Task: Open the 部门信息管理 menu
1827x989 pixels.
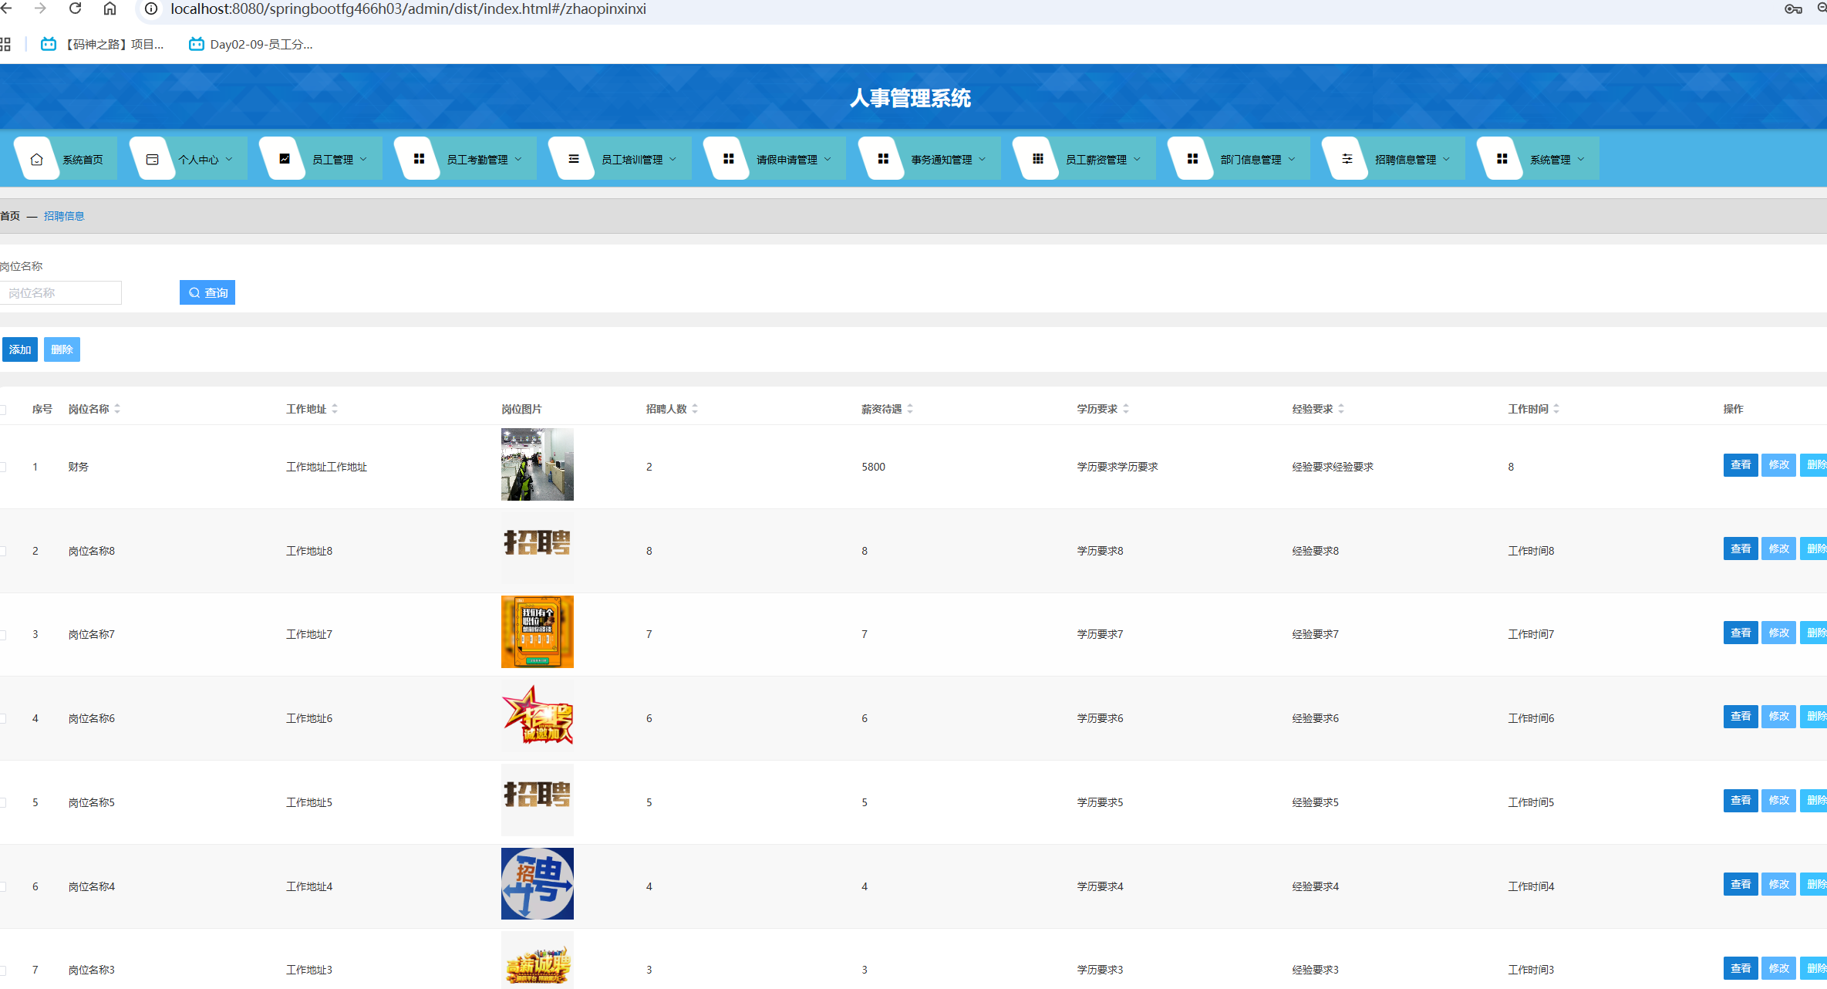Action: pyautogui.click(x=1251, y=159)
